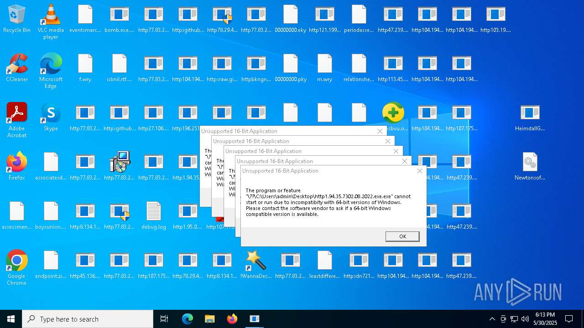Select the m.wry file icon
Image resolution: width=584 pixels, height=328 pixels.
click(x=325, y=68)
